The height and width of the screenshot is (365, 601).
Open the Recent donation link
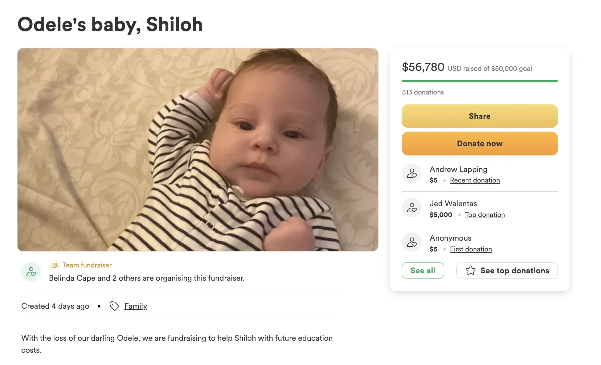coord(475,180)
